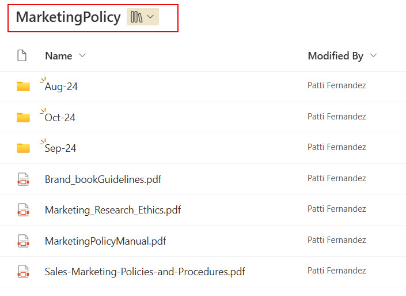This screenshot has width=406, height=296.
Task: Click the Oct-24 folder icon
Action: pyautogui.click(x=23, y=118)
